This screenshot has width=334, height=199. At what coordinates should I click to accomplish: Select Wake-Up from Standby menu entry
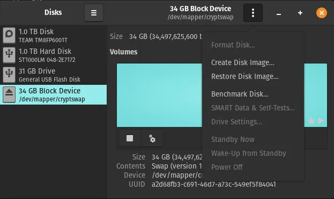click(248, 153)
